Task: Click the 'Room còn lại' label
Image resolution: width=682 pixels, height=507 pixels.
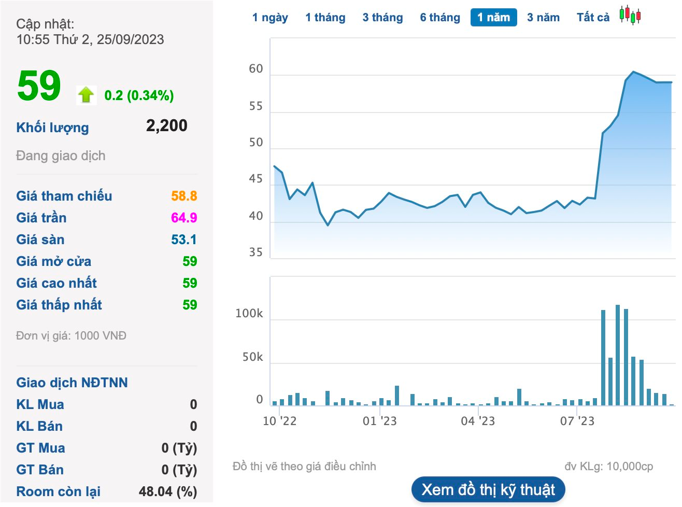Action: tap(59, 491)
